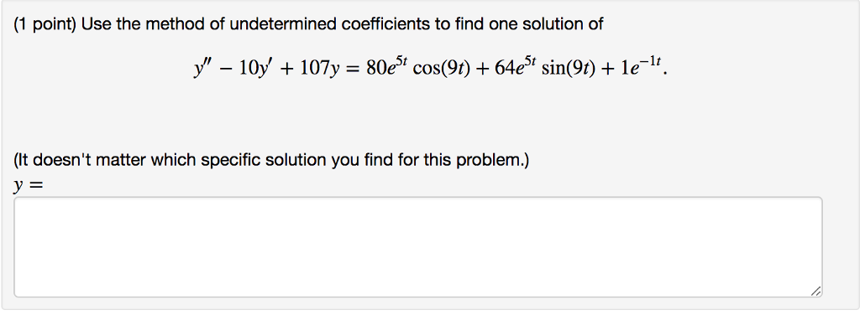
Task: Click the 107y term in the equation
Action: pos(312,70)
